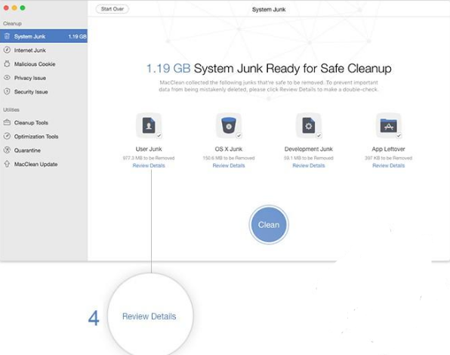Click the green zoom window button

tap(23, 8)
